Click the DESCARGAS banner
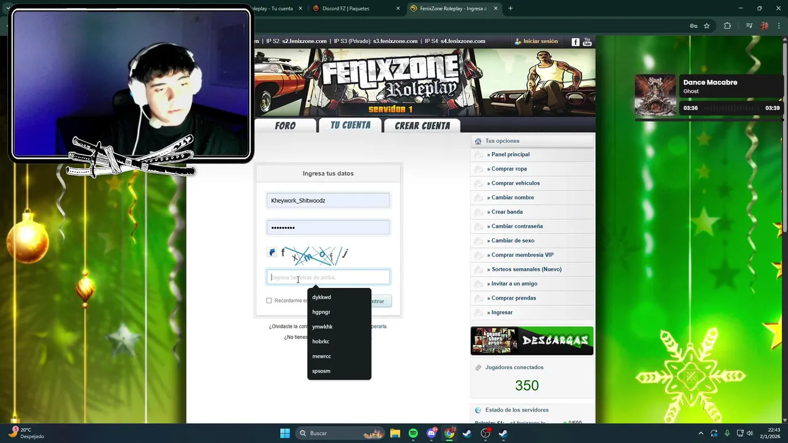Image resolution: width=788 pixels, height=443 pixels. pyautogui.click(x=532, y=341)
